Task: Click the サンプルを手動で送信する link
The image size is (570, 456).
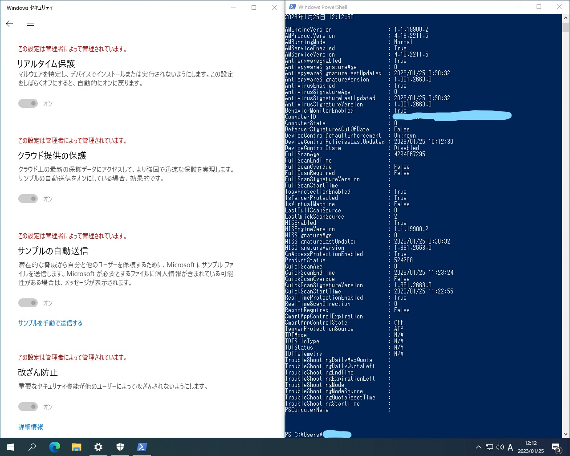Action: [50, 323]
